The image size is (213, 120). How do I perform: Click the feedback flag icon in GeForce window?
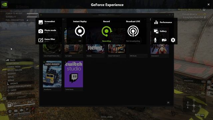point(168,103)
